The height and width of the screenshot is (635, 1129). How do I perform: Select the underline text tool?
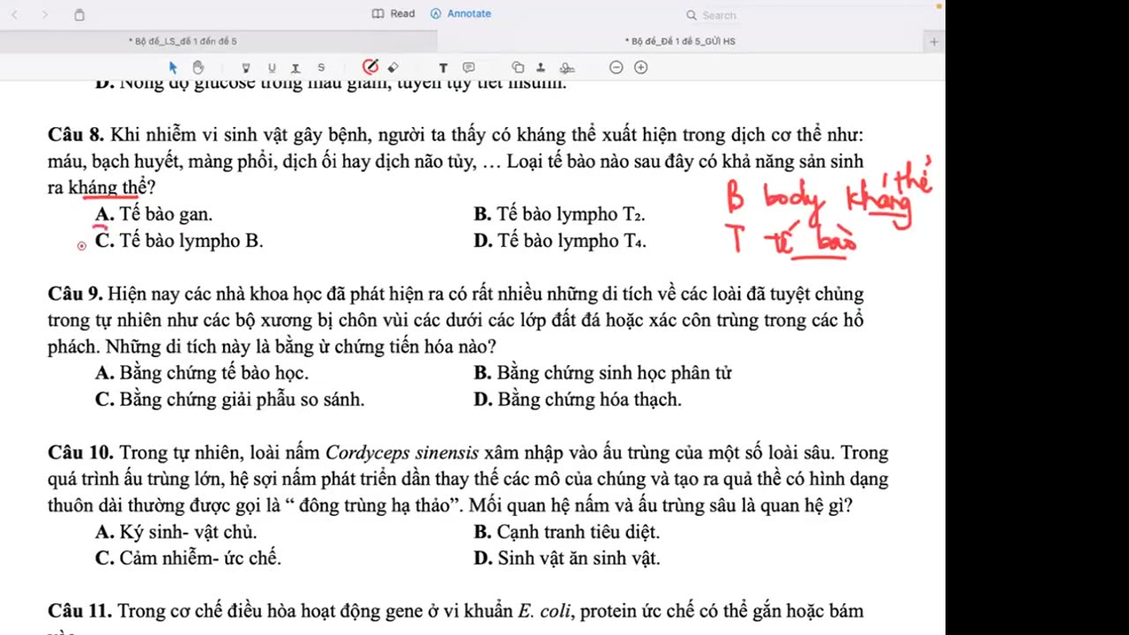coord(271,68)
